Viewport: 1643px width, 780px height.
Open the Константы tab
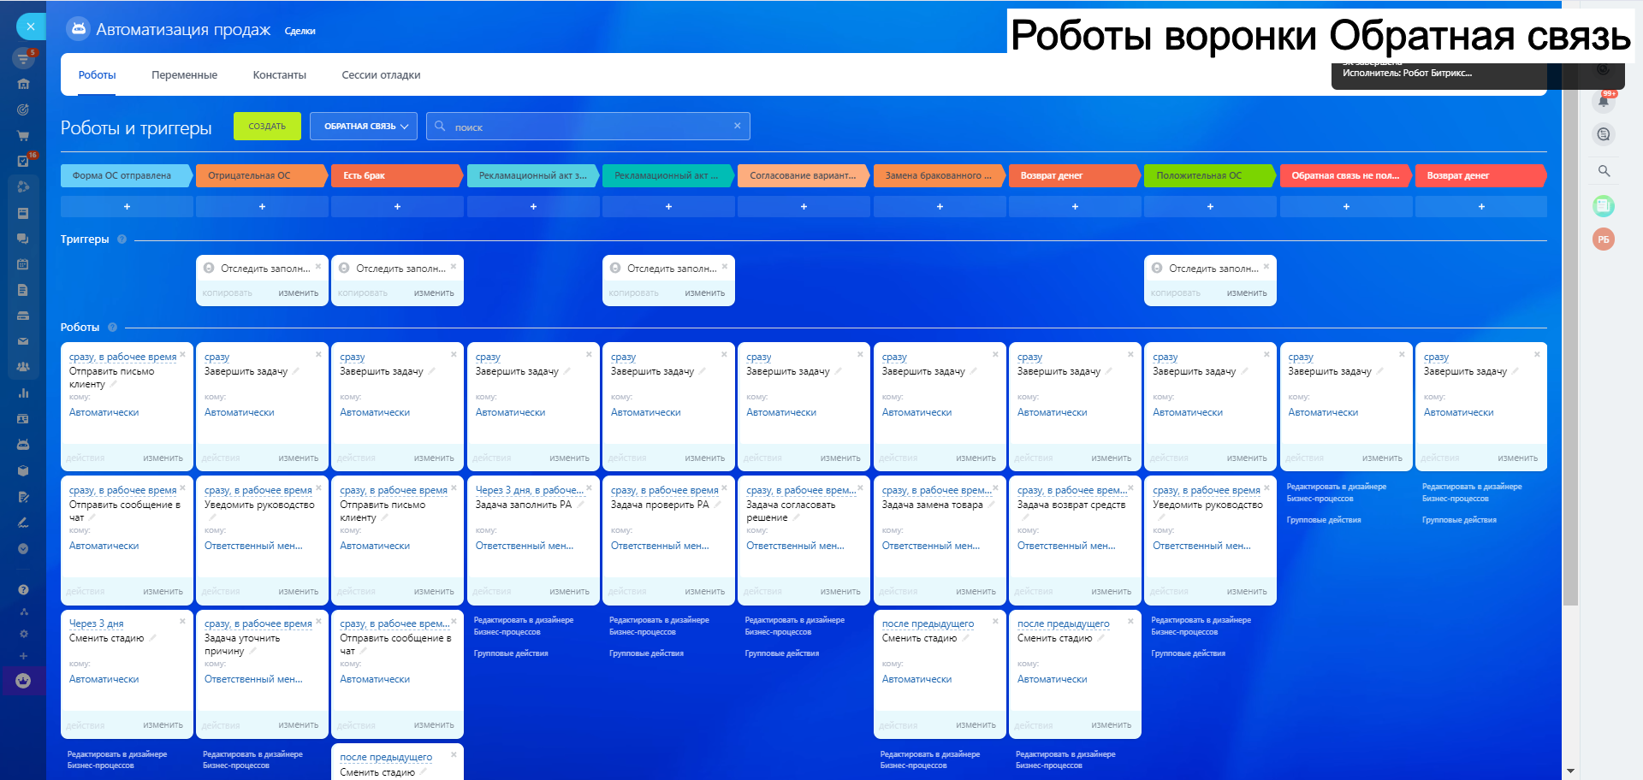point(279,75)
